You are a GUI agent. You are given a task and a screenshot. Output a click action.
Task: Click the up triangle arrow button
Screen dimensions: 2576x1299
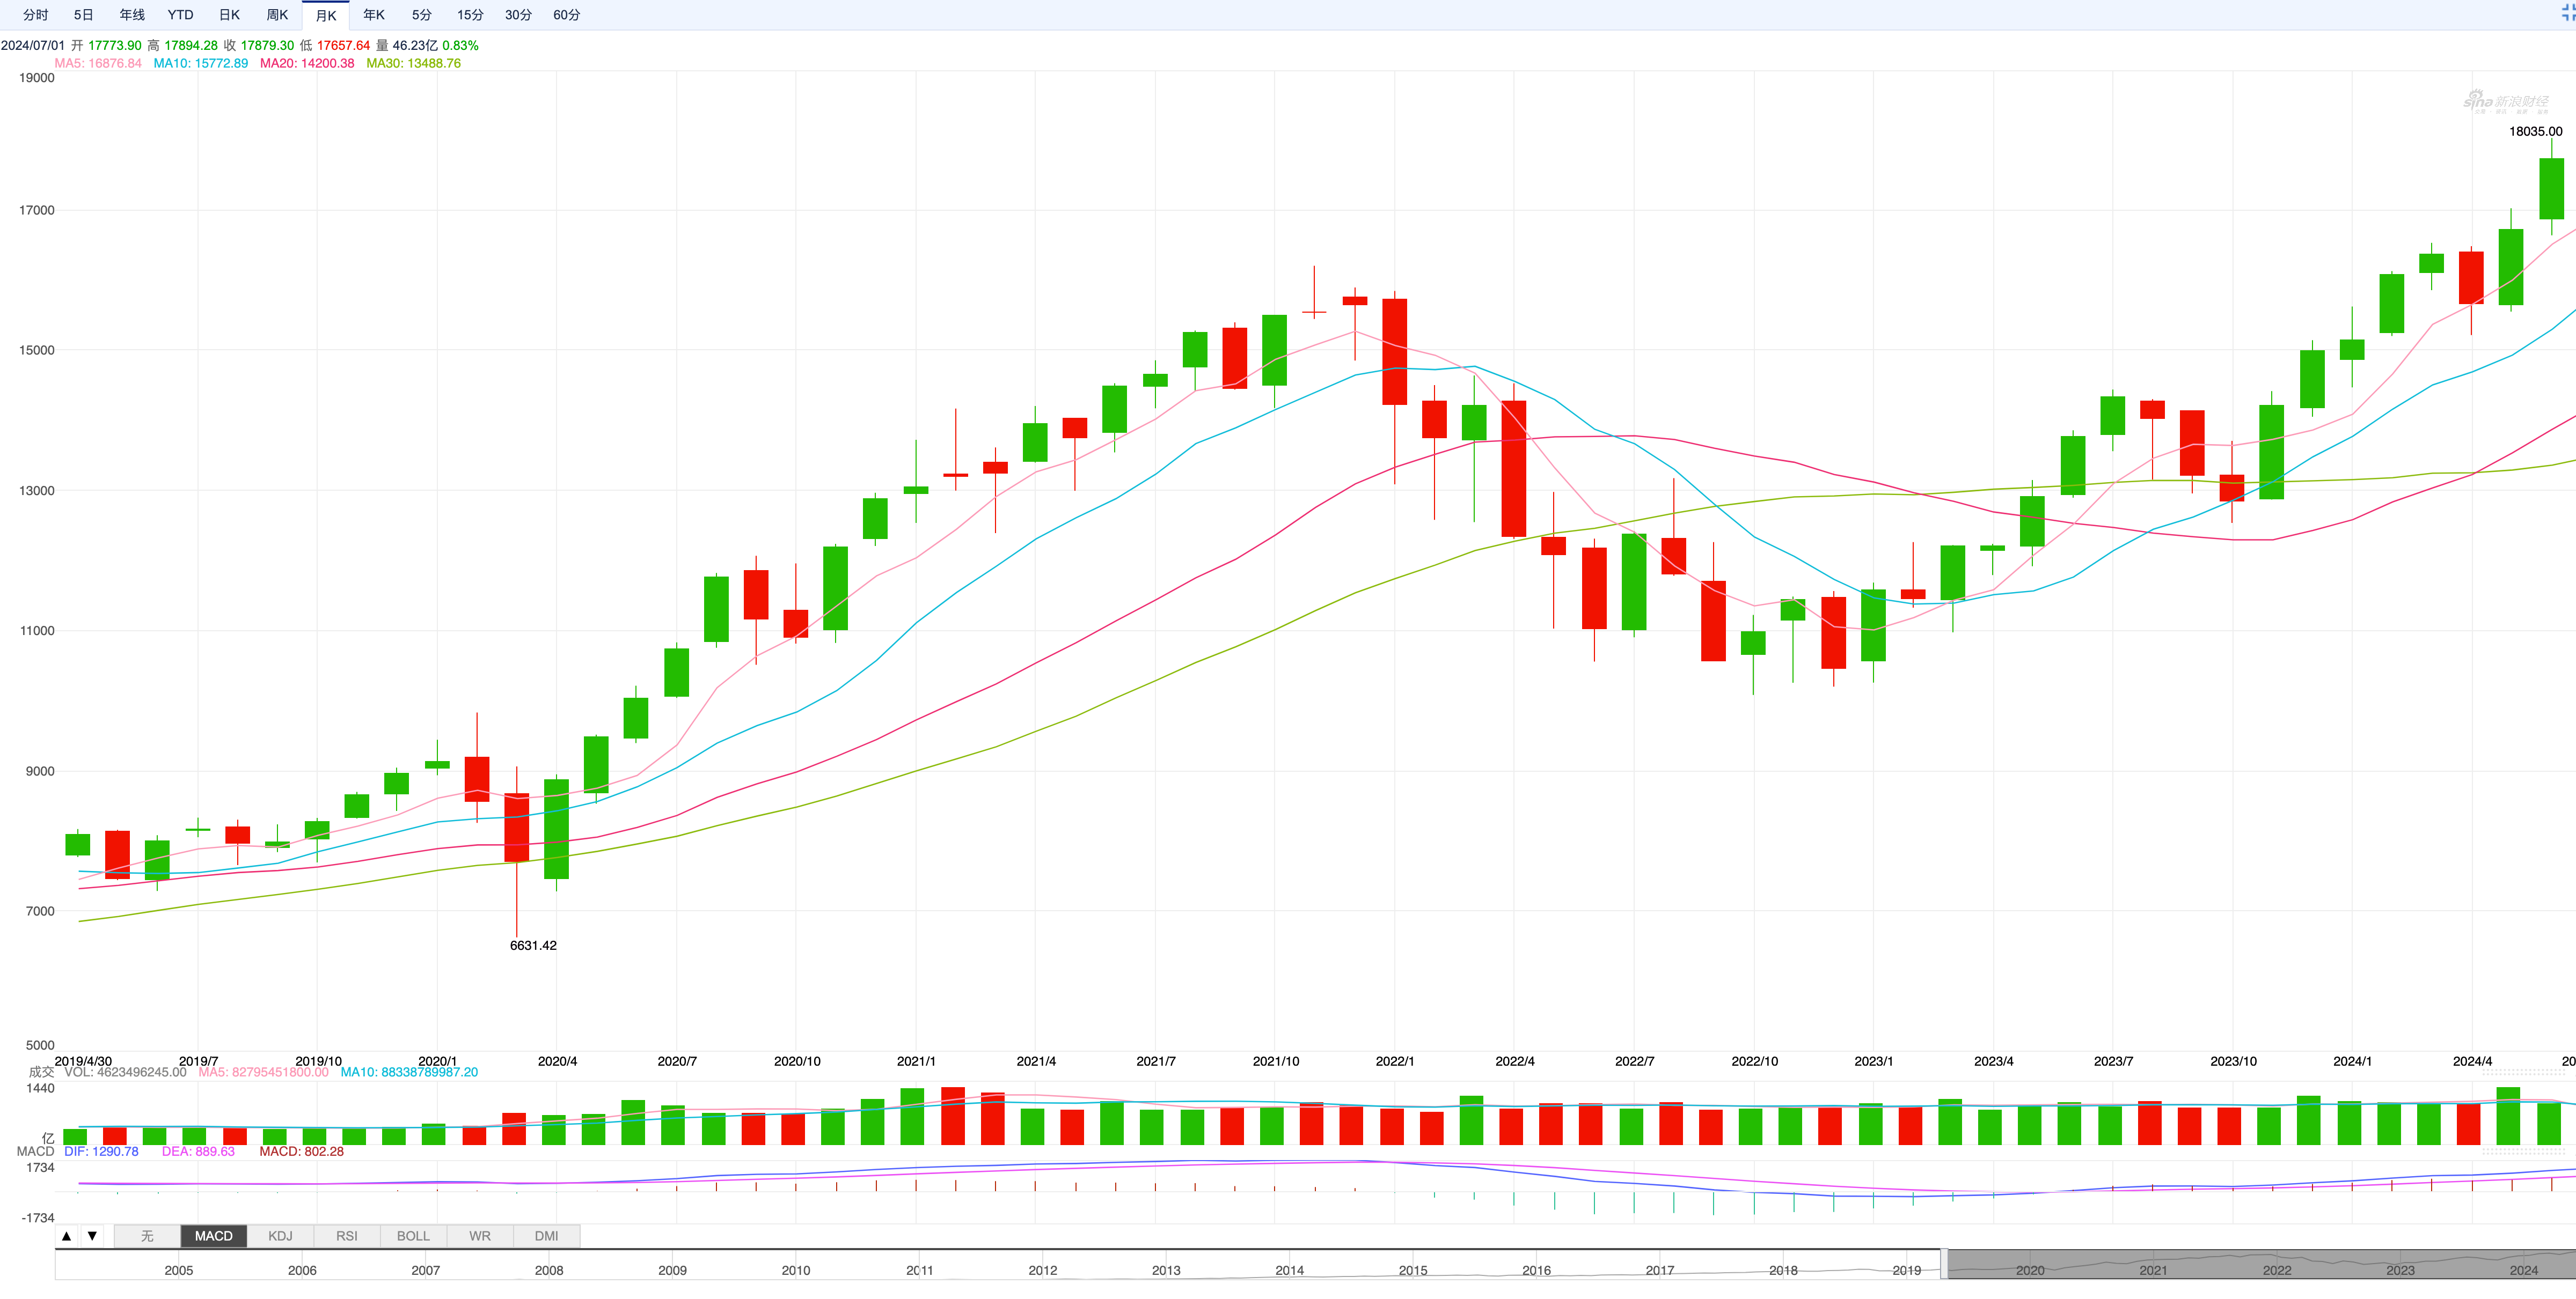pyautogui.click(x=67, y=1236)
